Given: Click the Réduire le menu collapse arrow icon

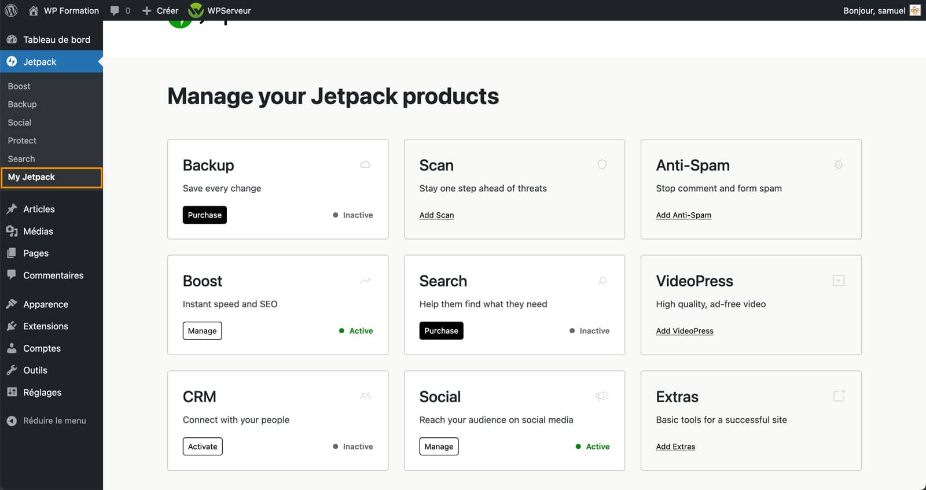Looking at the screenshot, I should pyautogui.click(x=12, y=421).
